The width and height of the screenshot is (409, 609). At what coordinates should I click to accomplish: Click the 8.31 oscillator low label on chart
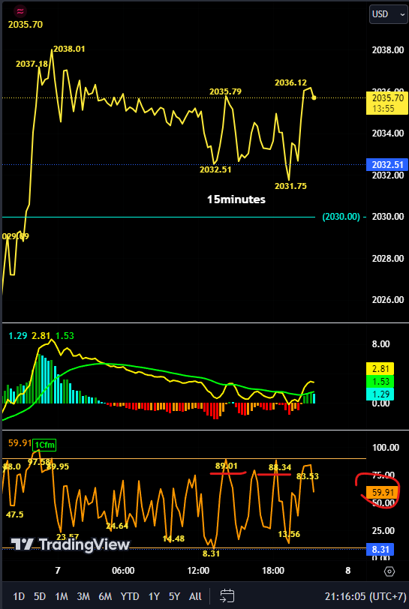point(212,553)
